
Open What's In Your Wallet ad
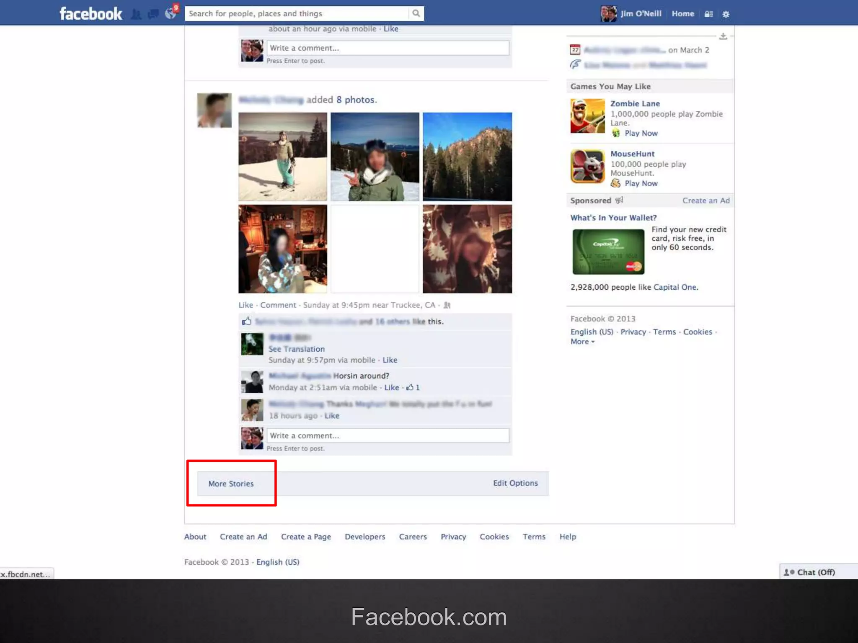point(613,218)
